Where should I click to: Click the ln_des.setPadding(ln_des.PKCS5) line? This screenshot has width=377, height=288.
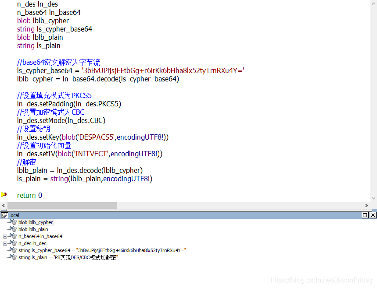pyautogui.click(x=69, y=104)
